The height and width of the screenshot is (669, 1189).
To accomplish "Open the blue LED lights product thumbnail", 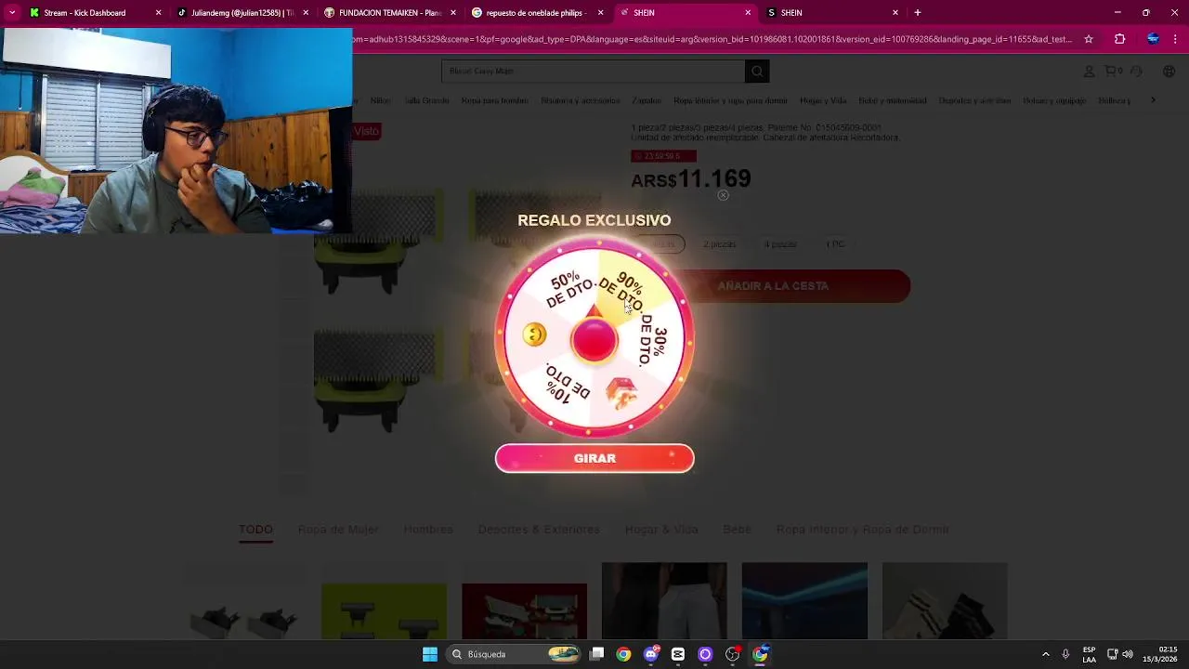I will 804,601.
